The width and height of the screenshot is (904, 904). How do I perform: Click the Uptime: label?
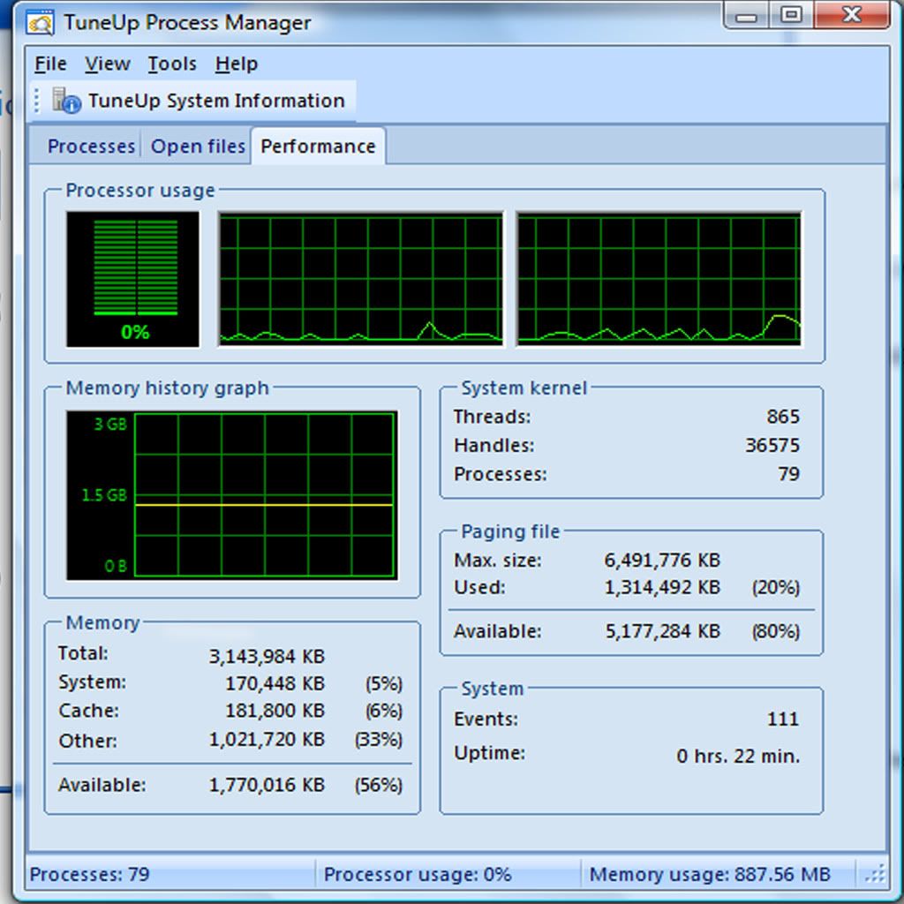tap(489, 753)
